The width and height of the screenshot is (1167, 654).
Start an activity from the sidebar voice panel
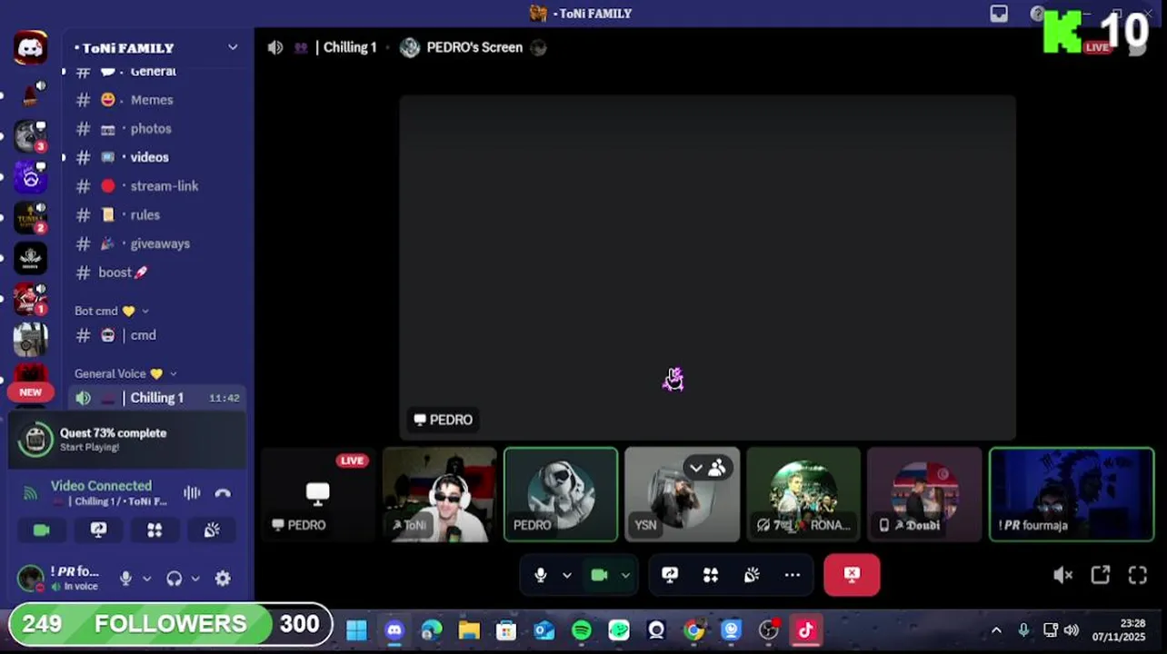click(155, 530)
